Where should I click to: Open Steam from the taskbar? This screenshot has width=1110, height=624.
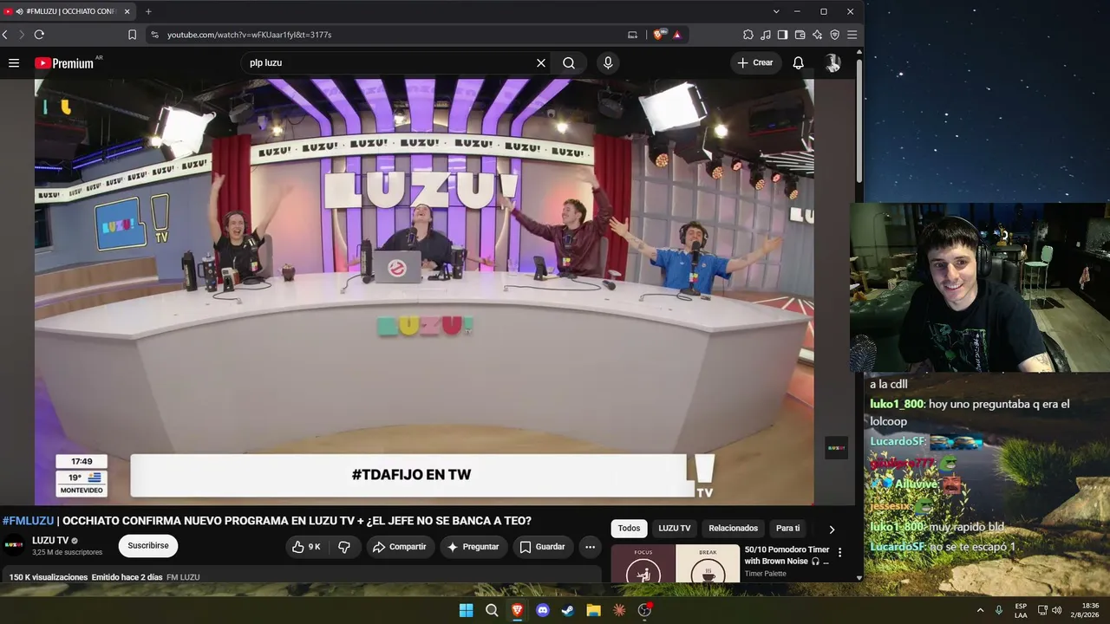pos(568,610)
